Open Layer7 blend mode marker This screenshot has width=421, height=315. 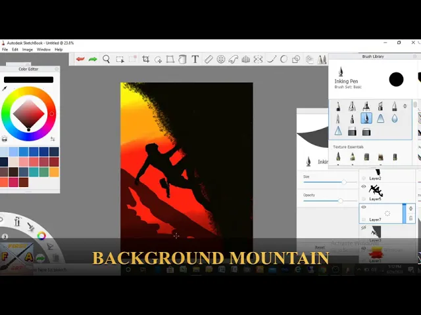point(410,208)
